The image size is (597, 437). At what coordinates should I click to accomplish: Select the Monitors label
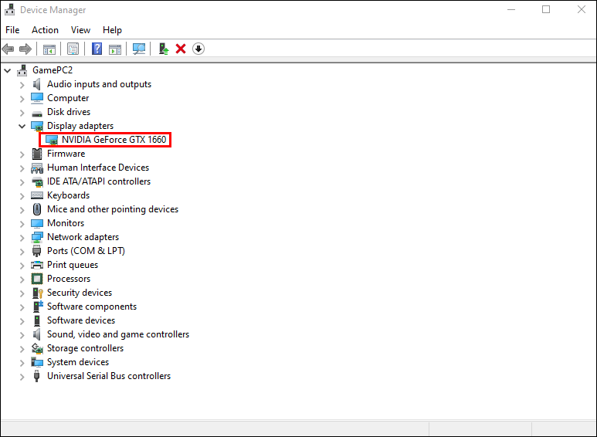66,223
